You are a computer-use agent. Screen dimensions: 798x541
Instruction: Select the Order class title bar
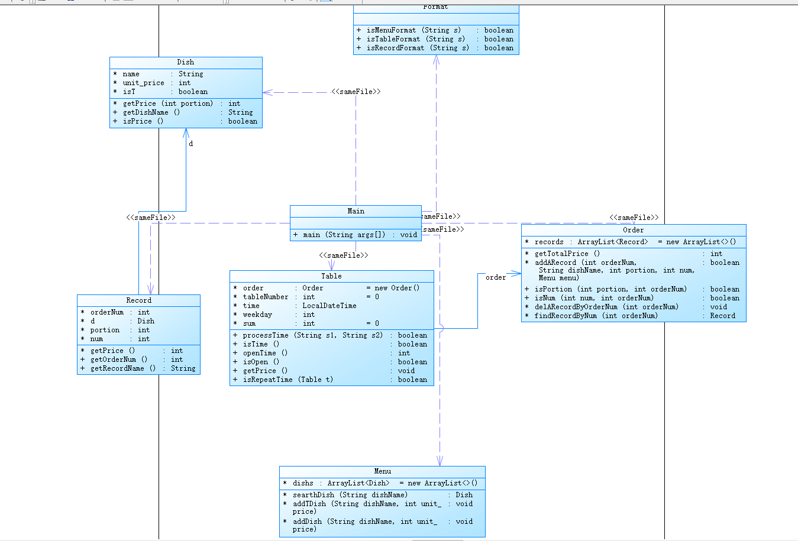(634, 230)
